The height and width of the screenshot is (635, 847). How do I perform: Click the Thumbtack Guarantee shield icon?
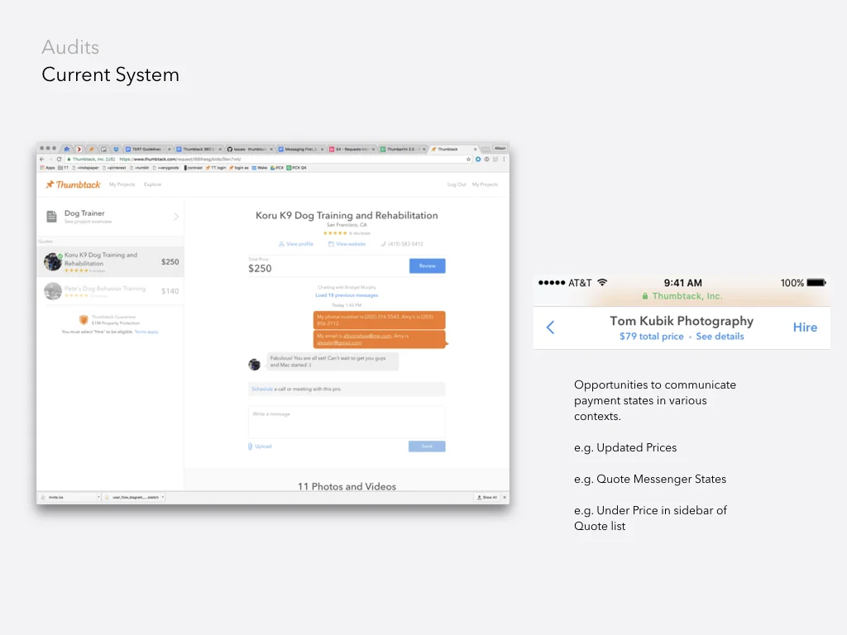tap(84, 320)
